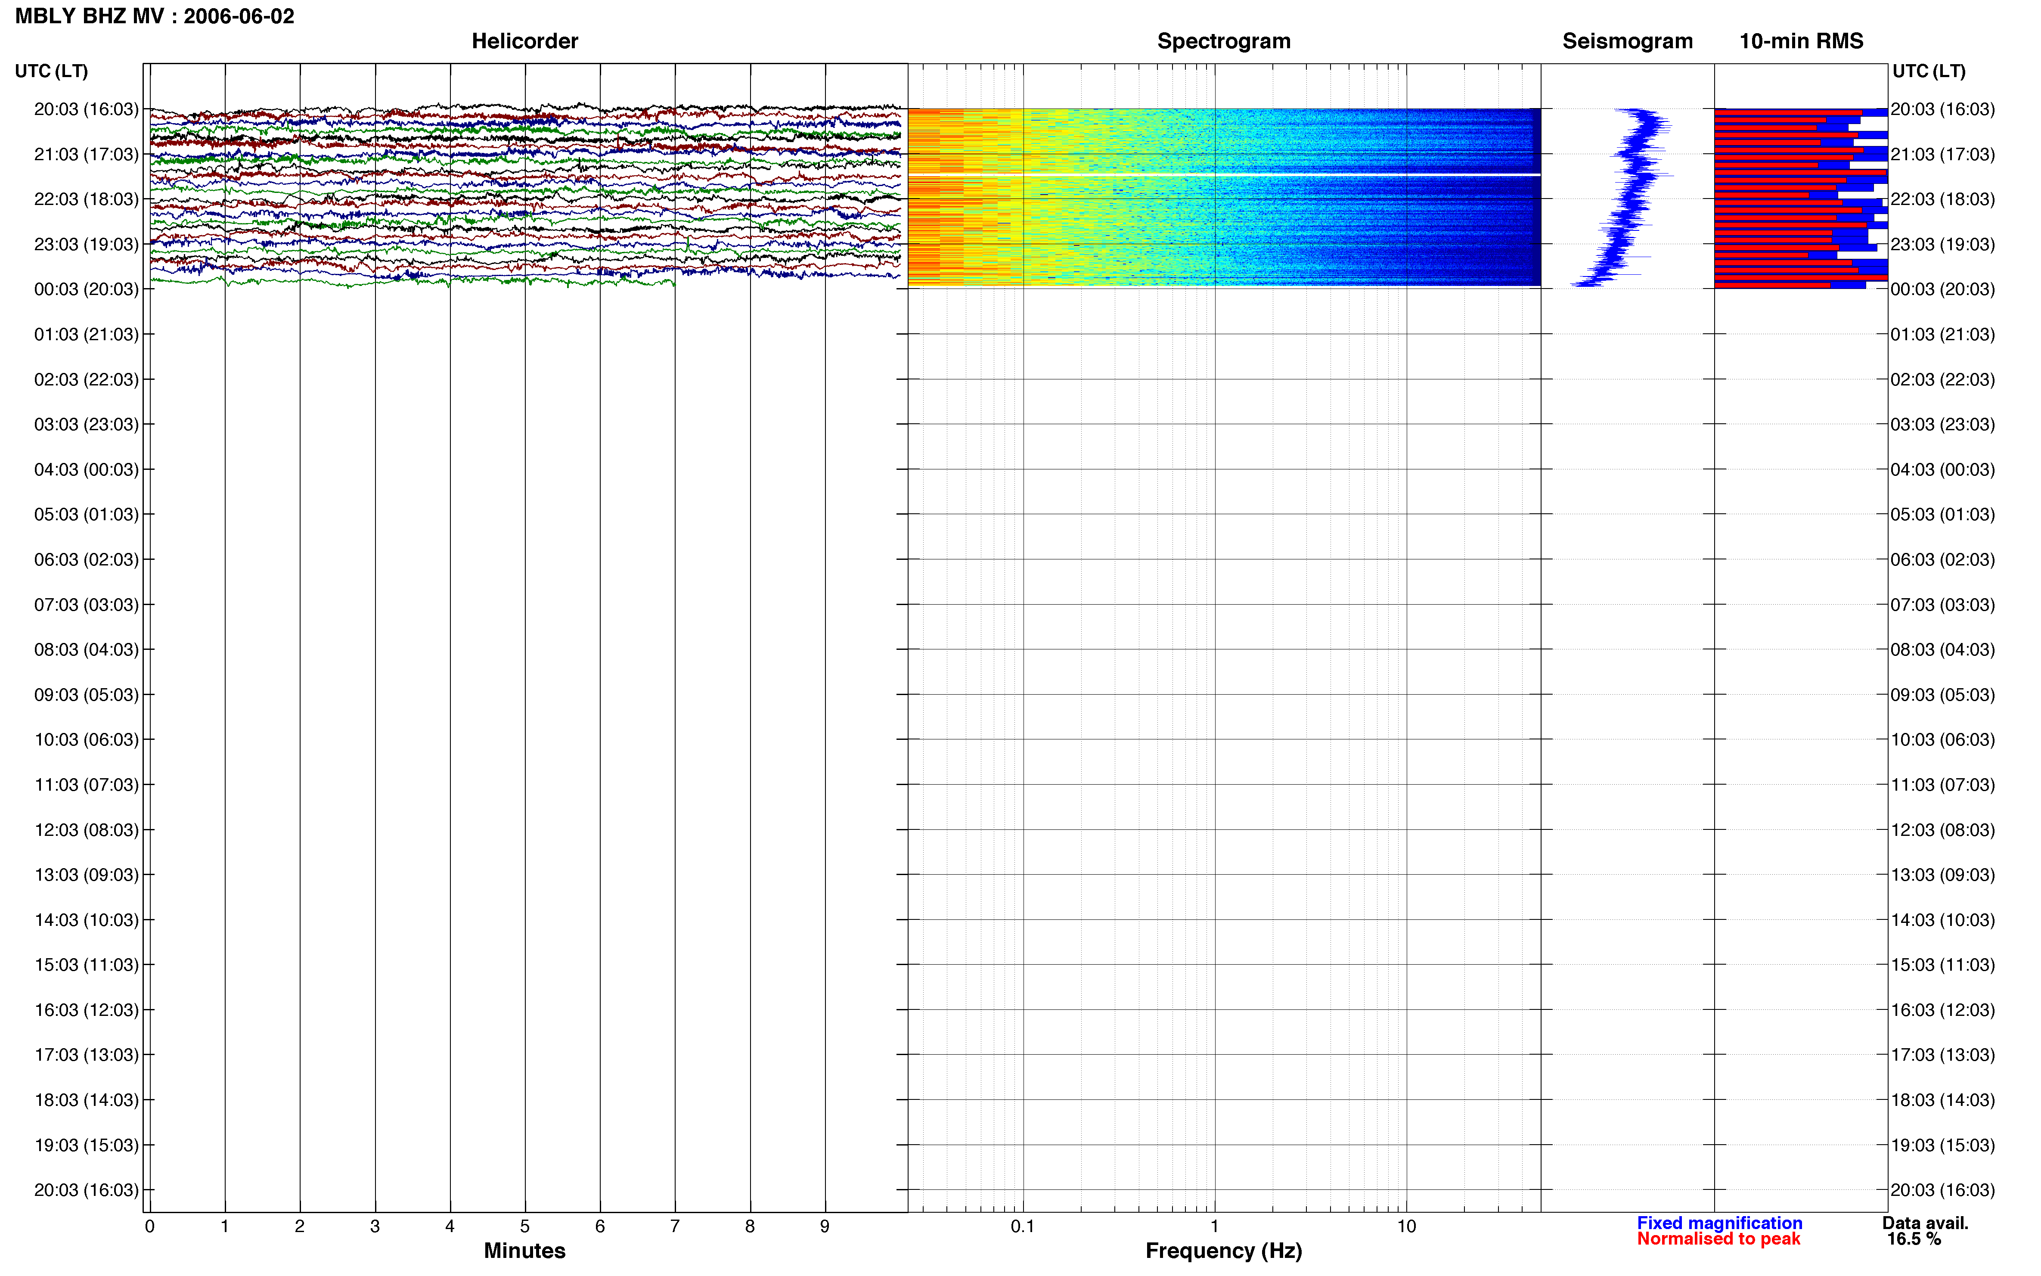
Task: Click the right '04:03 (00:03)' time label
Action: tap(1942, 469)
